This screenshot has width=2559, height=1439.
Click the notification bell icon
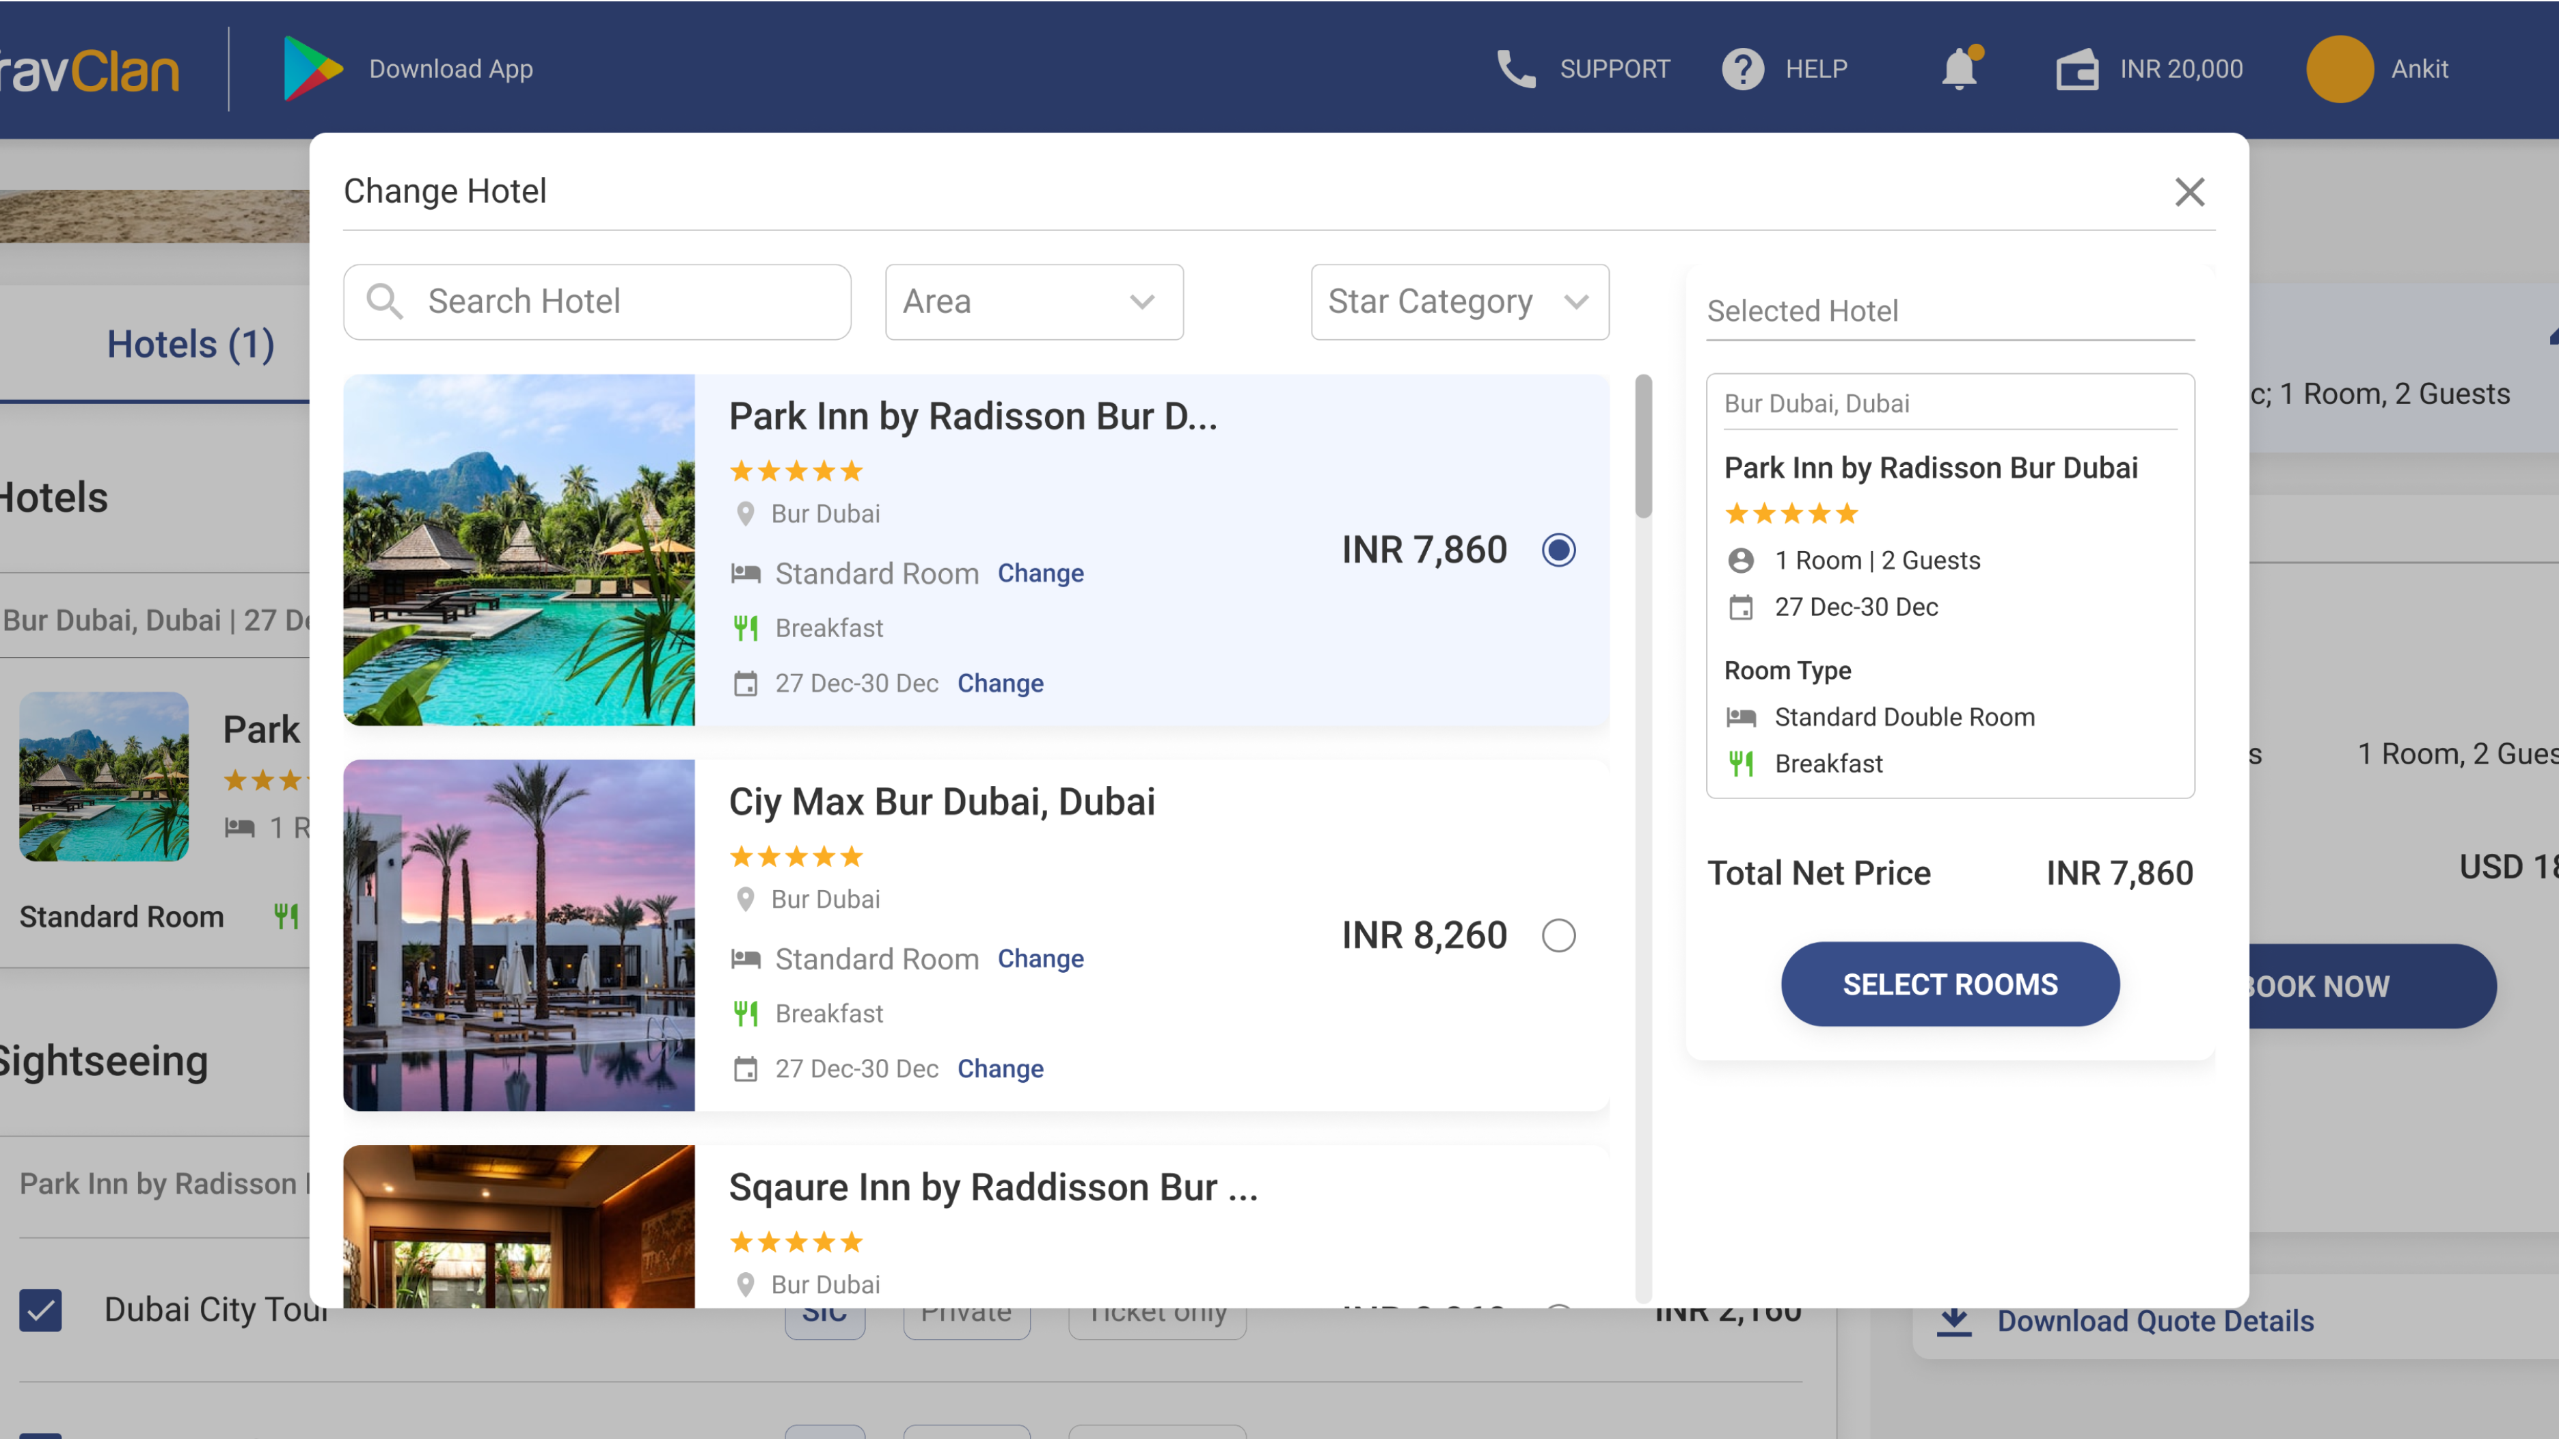click(x=1959, y=68)
